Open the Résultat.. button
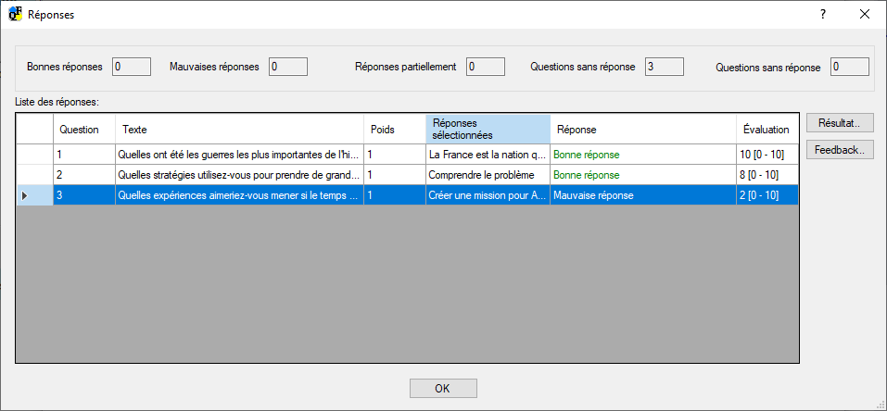 pos(839,123)
